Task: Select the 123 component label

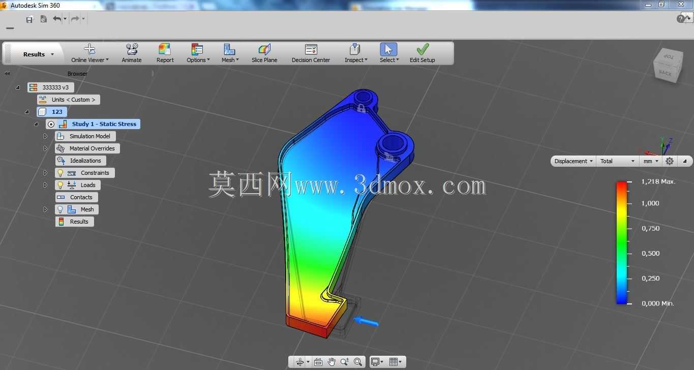Action: click(57, 112)
